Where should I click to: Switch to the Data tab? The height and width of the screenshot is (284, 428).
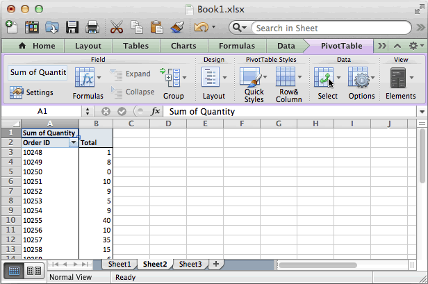[286, 46]
